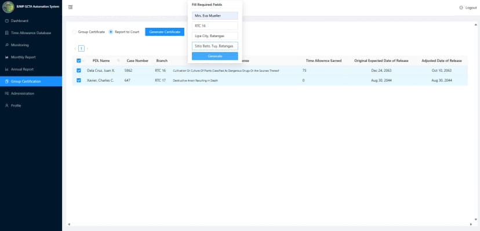Open the Annual Report menu item

click(31, 69)
